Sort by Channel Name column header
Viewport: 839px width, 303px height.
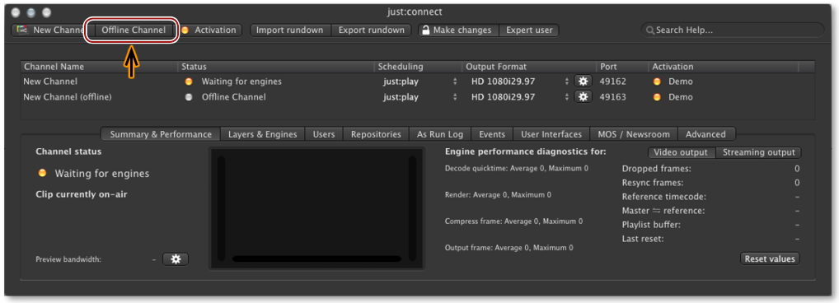coord(100,67)
